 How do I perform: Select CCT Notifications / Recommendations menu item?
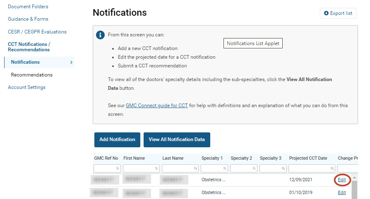(x=29, y=47)
